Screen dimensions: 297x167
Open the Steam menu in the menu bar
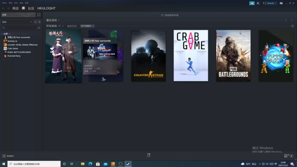[4, 3]
